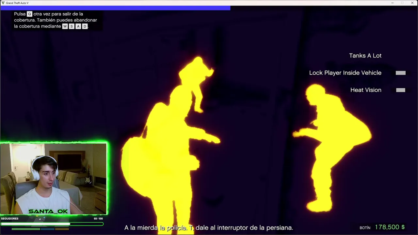Click the SEGUIDORES follower goal progress bar
The width and height of the screenshot is (418, 235).
pos(52,224)
